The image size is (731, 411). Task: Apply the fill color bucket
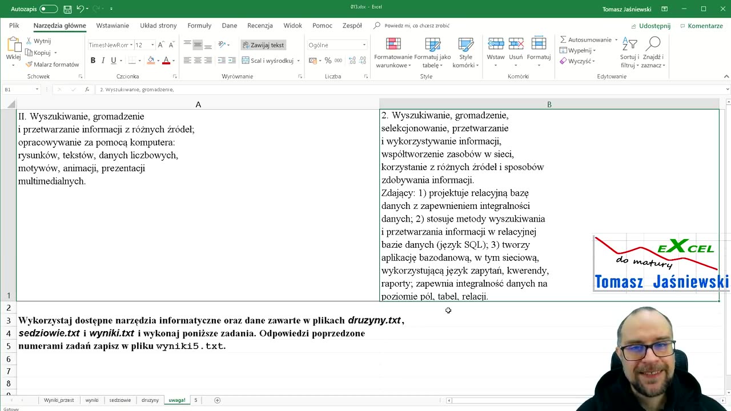pyautogui.click(x=151, y=61)
